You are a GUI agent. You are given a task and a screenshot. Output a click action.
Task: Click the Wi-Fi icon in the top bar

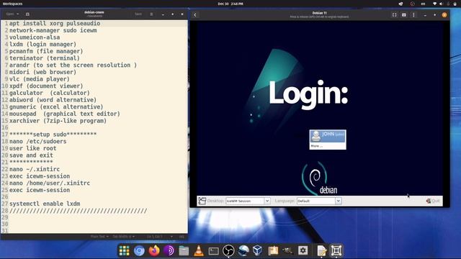click(x=434, y=4)
